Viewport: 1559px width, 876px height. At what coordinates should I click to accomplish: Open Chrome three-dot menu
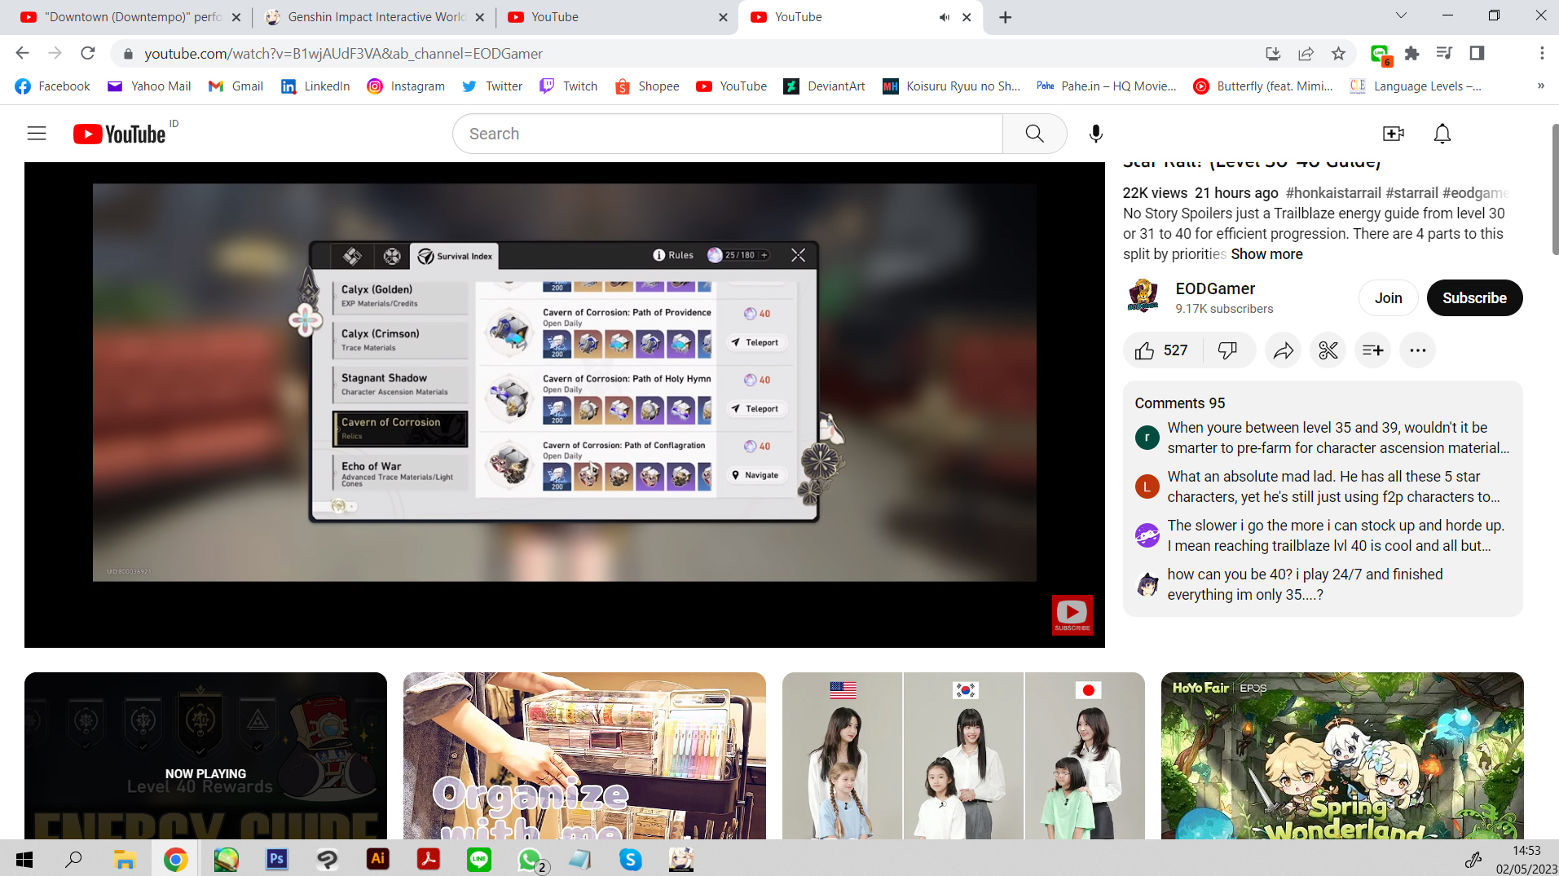click(1542, 53)
